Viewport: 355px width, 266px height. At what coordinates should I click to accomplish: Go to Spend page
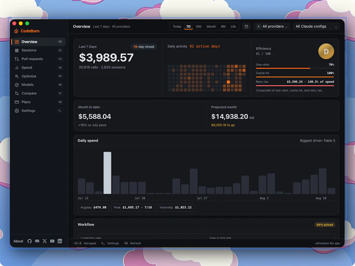(38, 67)
